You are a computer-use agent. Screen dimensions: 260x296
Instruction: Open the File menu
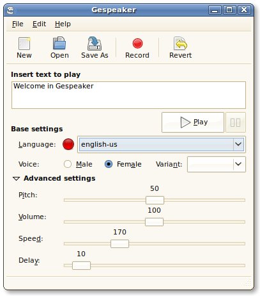coord(18,24)
